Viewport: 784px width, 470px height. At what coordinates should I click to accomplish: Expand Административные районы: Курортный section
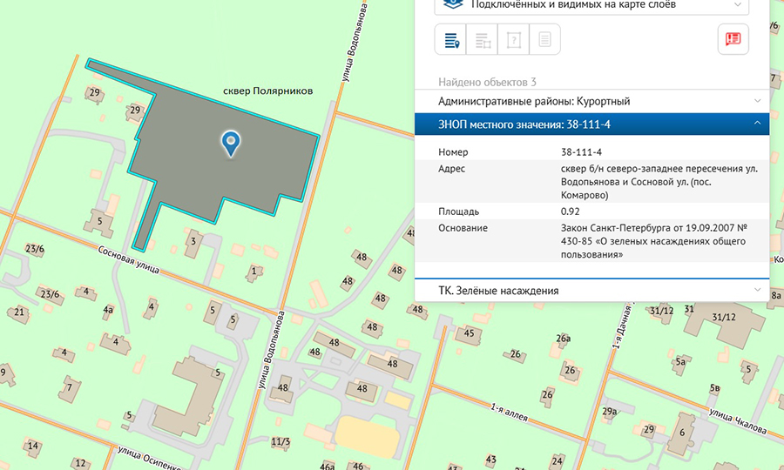(x=591, y=101)
